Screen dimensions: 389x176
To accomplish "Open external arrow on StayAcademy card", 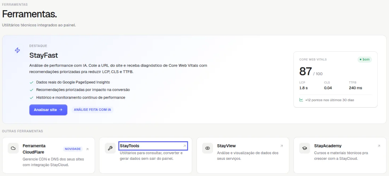I will click(379, 146).
